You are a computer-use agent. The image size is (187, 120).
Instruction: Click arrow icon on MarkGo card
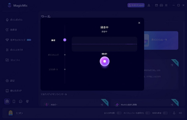click(x=172, y=105)
